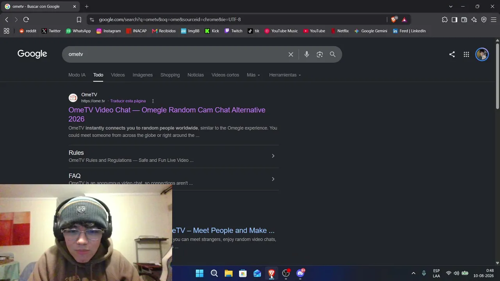Screen dimensions: 500x281
Task: Open the ImgBB bookmark
Action: (x=190, y=31)
